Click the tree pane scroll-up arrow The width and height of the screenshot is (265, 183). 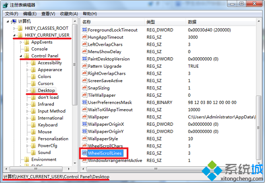[x=75, y=21]
